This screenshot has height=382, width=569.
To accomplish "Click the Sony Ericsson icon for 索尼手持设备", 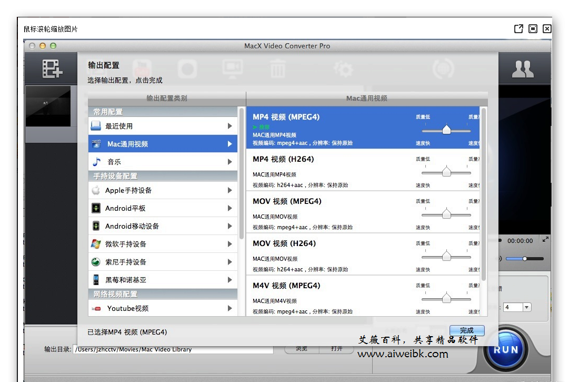I will 96,262.
